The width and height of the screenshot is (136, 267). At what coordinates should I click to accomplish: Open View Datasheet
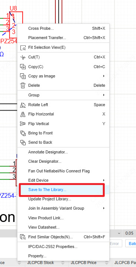(63, 227)
